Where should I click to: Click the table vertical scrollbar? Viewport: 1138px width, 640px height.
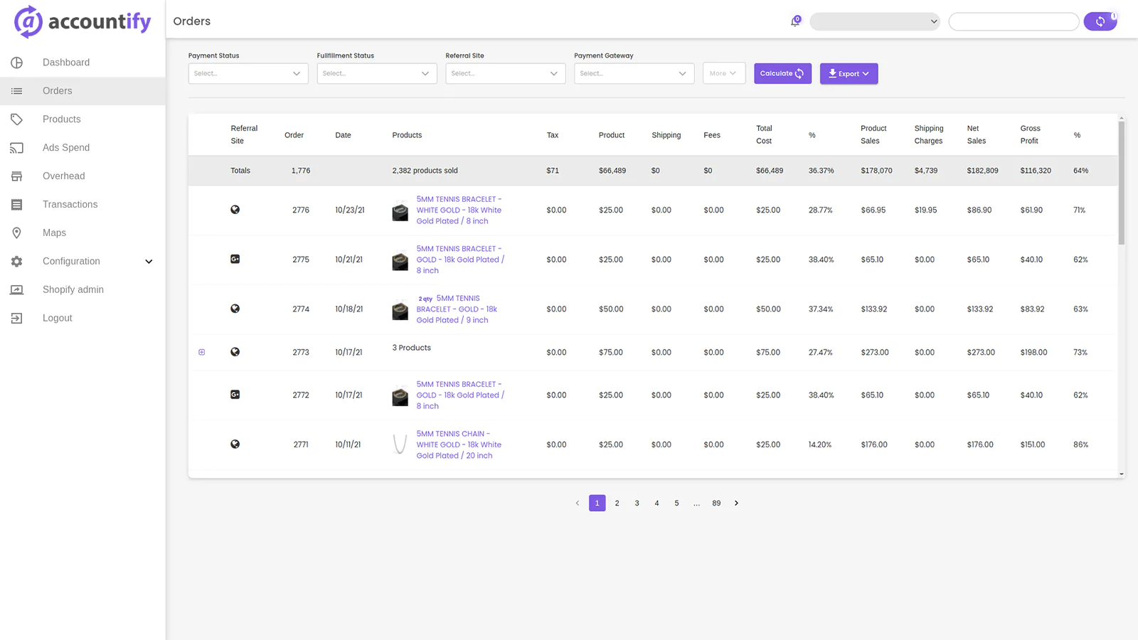coord(1122,183)
